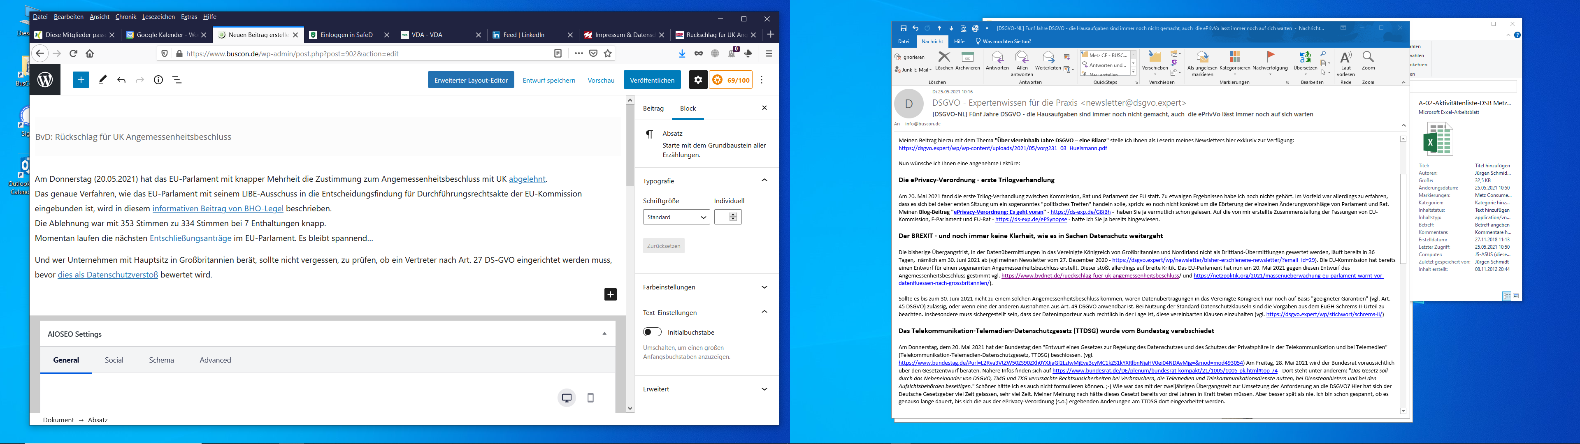
Task: Click the Individuell font size stepper field
Action: click(727, 217)
